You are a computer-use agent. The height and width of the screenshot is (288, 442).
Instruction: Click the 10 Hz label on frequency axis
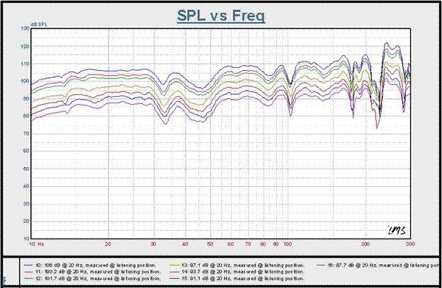pos(35,243)
